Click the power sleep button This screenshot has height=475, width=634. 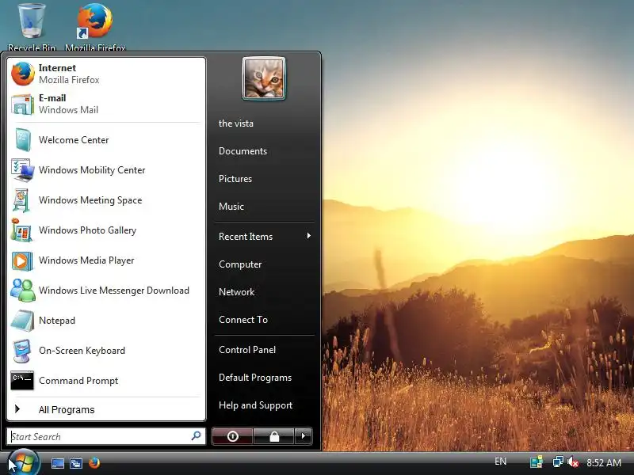coord(232,436)
